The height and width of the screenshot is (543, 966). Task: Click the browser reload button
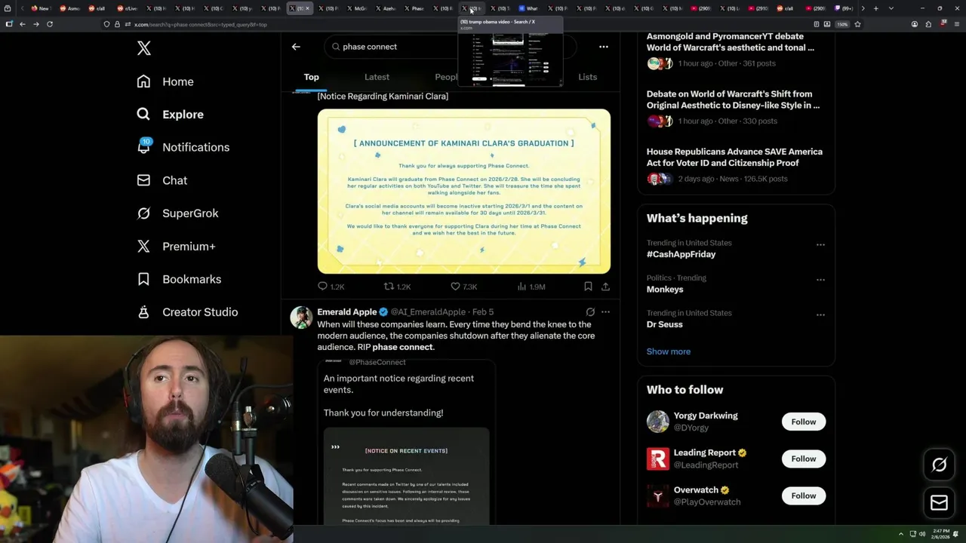(50, 24)
